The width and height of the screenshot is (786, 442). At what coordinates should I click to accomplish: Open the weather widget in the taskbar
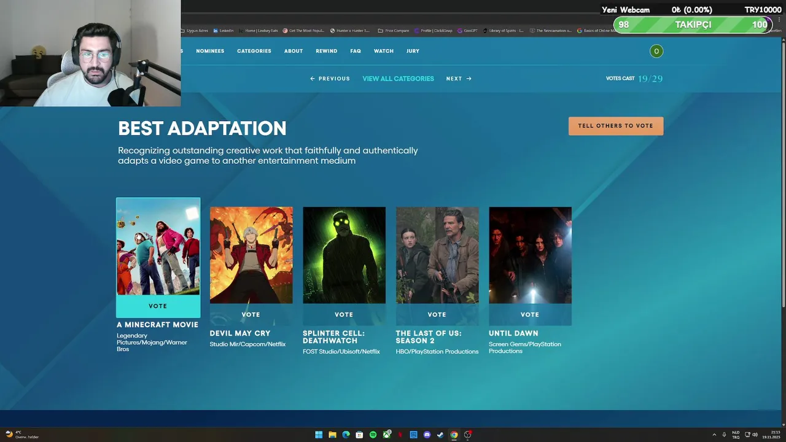click(x=22, y=435)
